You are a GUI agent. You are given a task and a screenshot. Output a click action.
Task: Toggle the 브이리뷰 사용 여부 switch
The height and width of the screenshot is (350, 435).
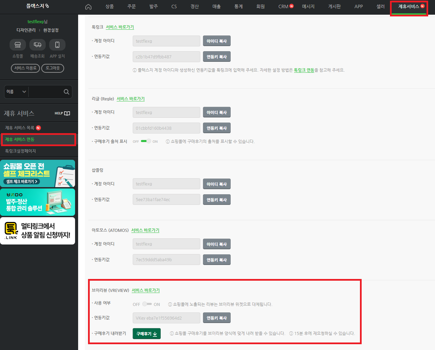point(147,304)
